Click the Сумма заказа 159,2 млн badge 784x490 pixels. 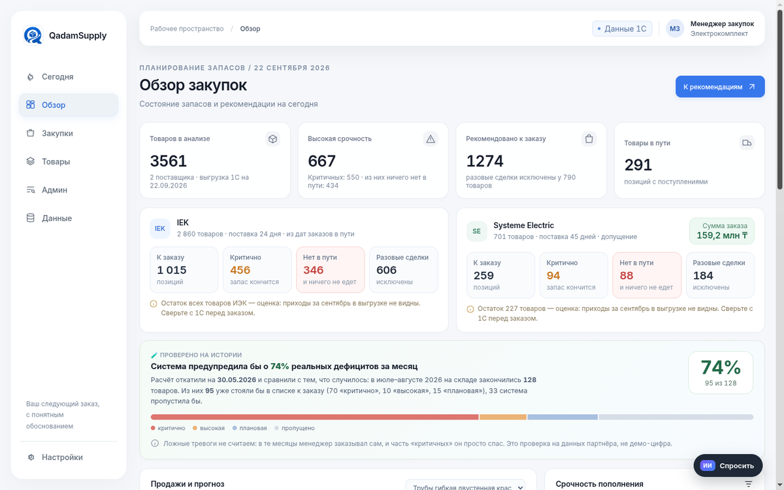coord(722,231)
